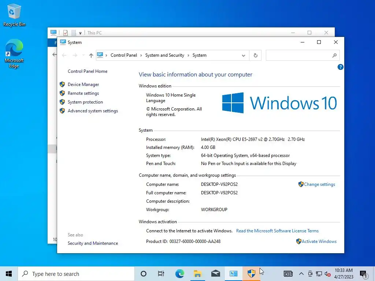Expand the address bar history dropdown
375x281 pixels.
pyautogui.click(x=244, y=56)
